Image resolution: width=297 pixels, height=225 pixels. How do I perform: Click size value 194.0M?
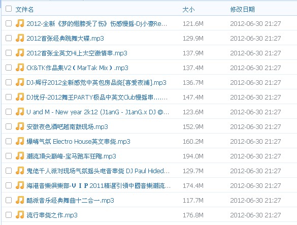pyautogui.click(x=193, y=156)
